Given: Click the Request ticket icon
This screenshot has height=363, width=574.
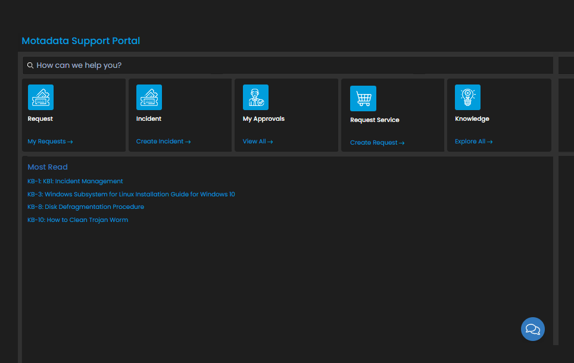Looking at the screenshot, I should [x=40, y=98].
